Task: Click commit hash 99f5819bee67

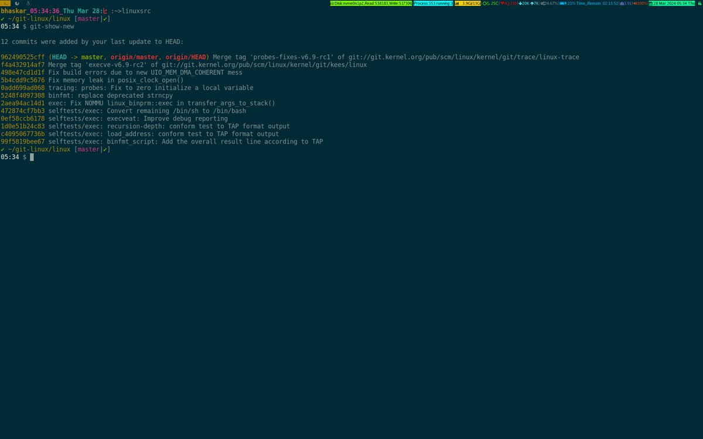Action: coord(23,142)
